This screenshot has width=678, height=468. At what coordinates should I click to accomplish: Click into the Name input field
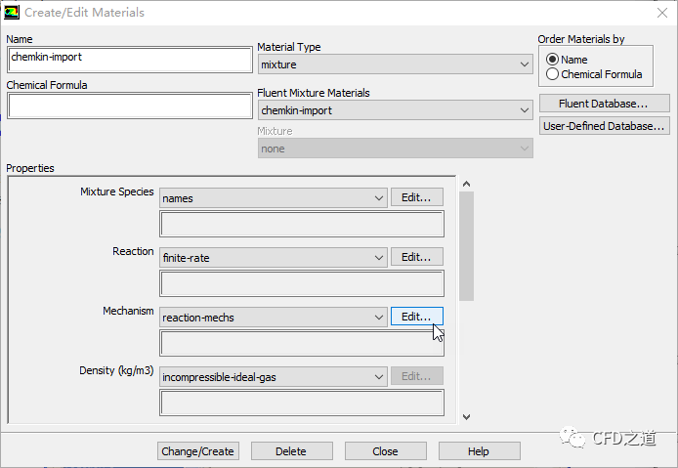tap(129, 59)
